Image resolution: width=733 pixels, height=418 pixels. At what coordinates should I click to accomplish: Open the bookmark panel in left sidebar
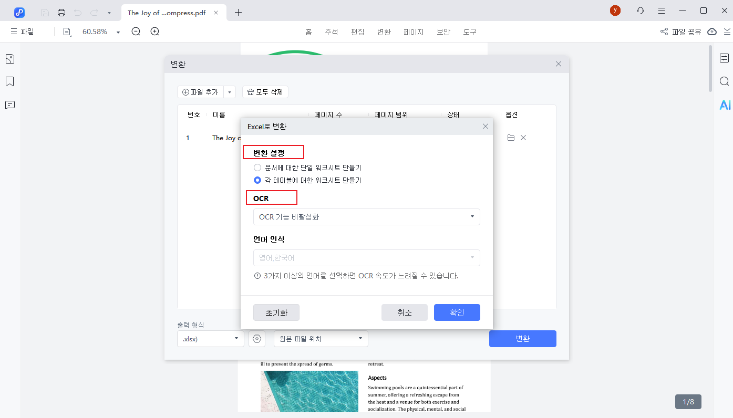(9, 81)
